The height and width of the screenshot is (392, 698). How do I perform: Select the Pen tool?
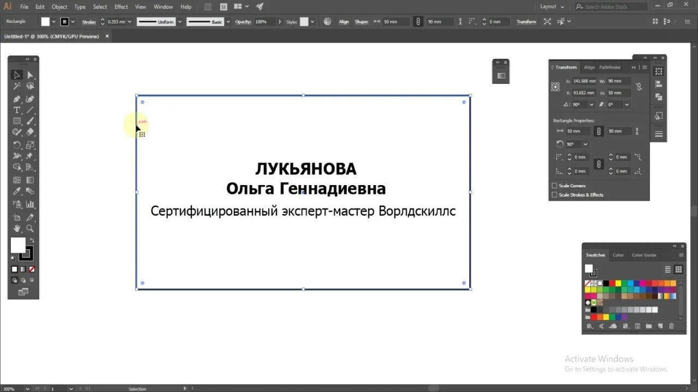[17, 99]
